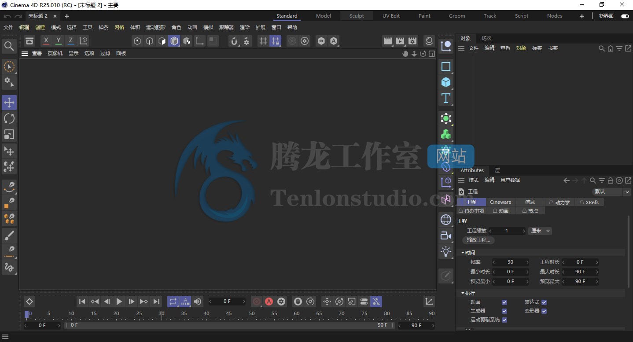Toggle the coordinate system cube icon
Viewport: 633px width, 342px height.
click(83, 41)
